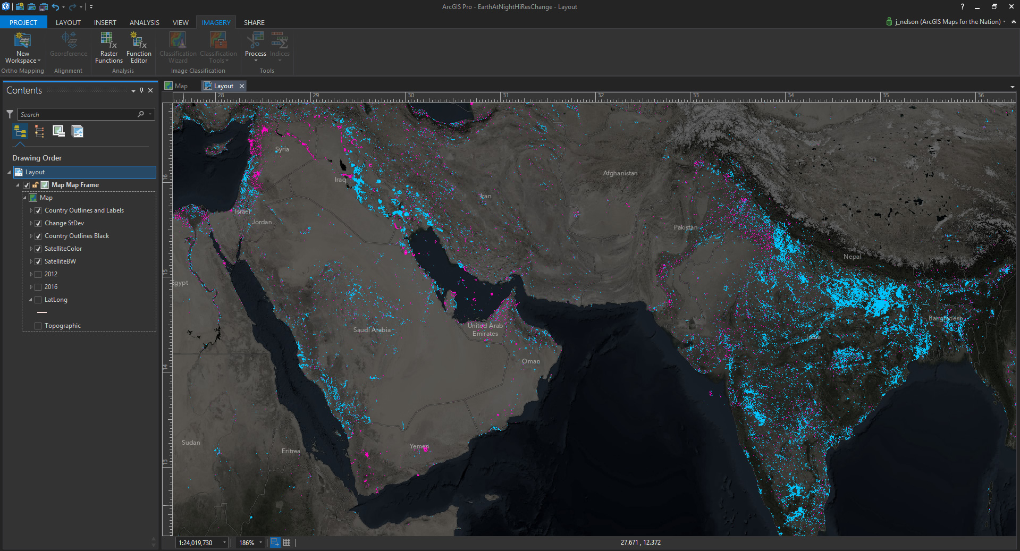Redo the last undone action
The width and height of the screenshot is (1020, 551).
click(x=73, y=7)
